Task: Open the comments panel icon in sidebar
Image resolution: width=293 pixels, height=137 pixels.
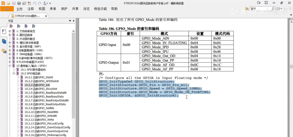Action: [x=4, y=51]
